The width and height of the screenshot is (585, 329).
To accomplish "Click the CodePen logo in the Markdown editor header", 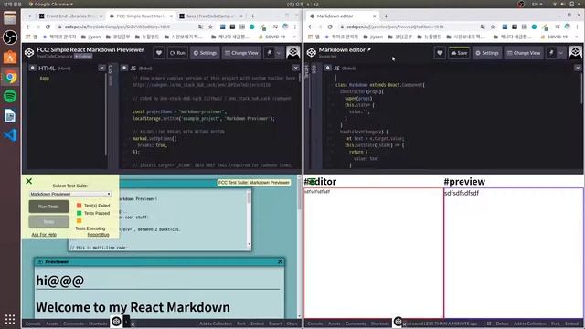I will pyautogui.click(x=311, y=53).
